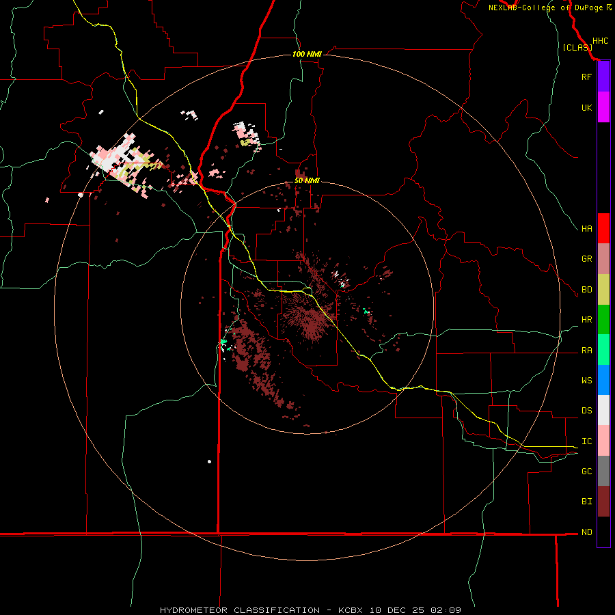Select the BD yellow legend swatch
615x615 pixels.
pyautogui.click(x=603, y=290)
